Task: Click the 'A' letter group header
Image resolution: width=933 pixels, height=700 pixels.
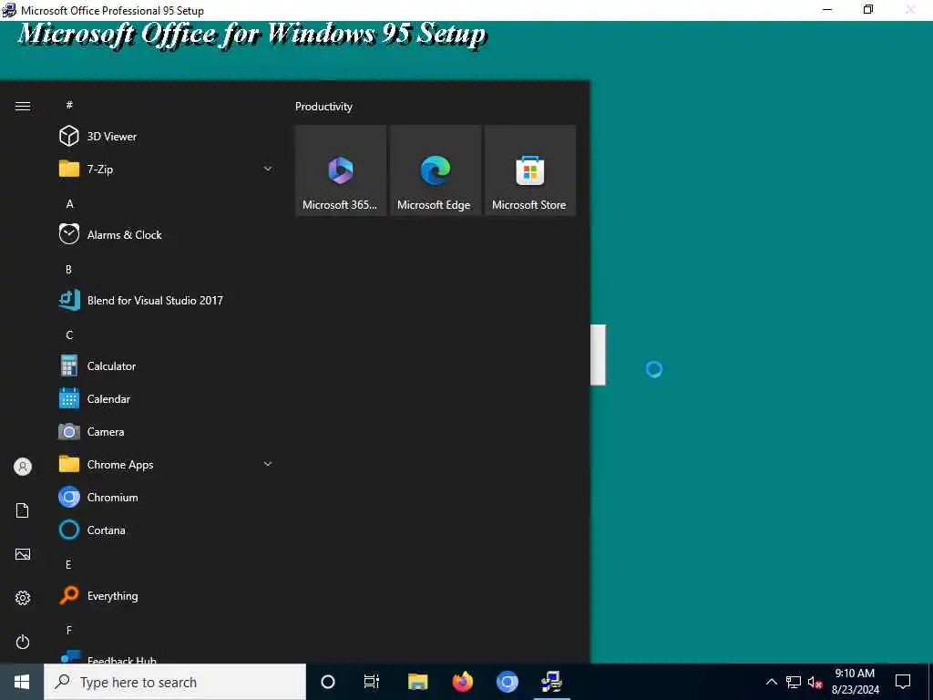Action: pos(69,203)
